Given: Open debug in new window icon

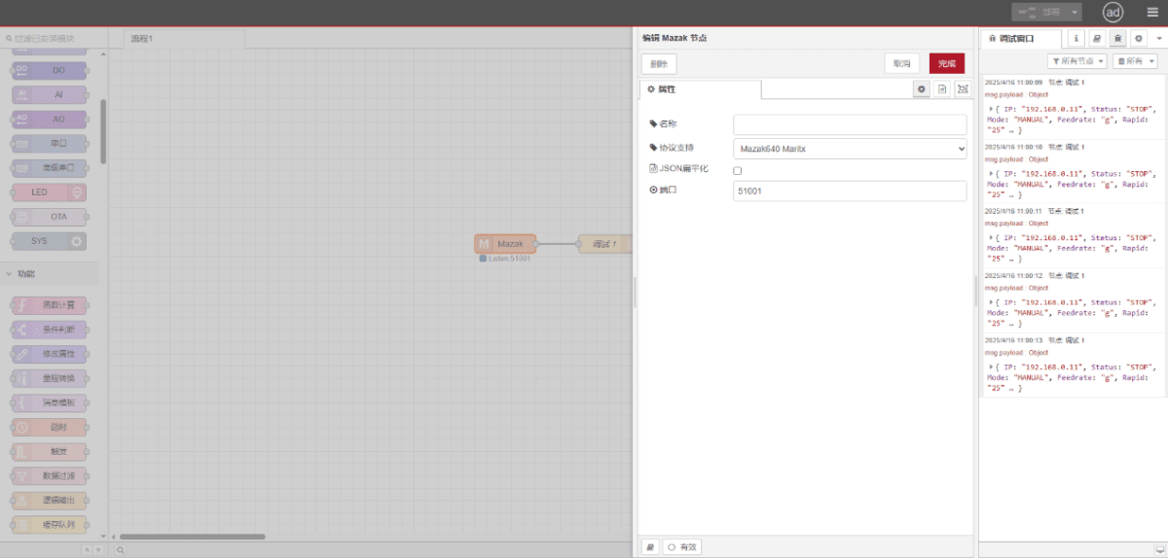Looking at the screenshot, I should tap(1159, 549).
